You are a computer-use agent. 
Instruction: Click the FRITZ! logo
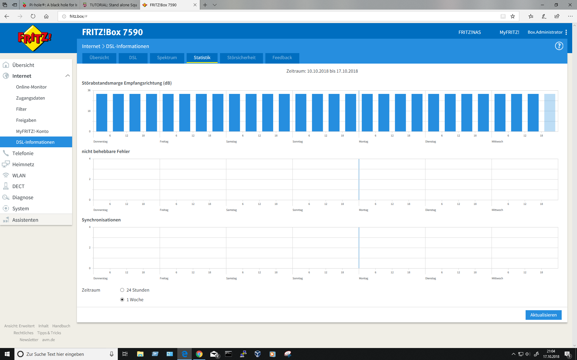(35, 38)
